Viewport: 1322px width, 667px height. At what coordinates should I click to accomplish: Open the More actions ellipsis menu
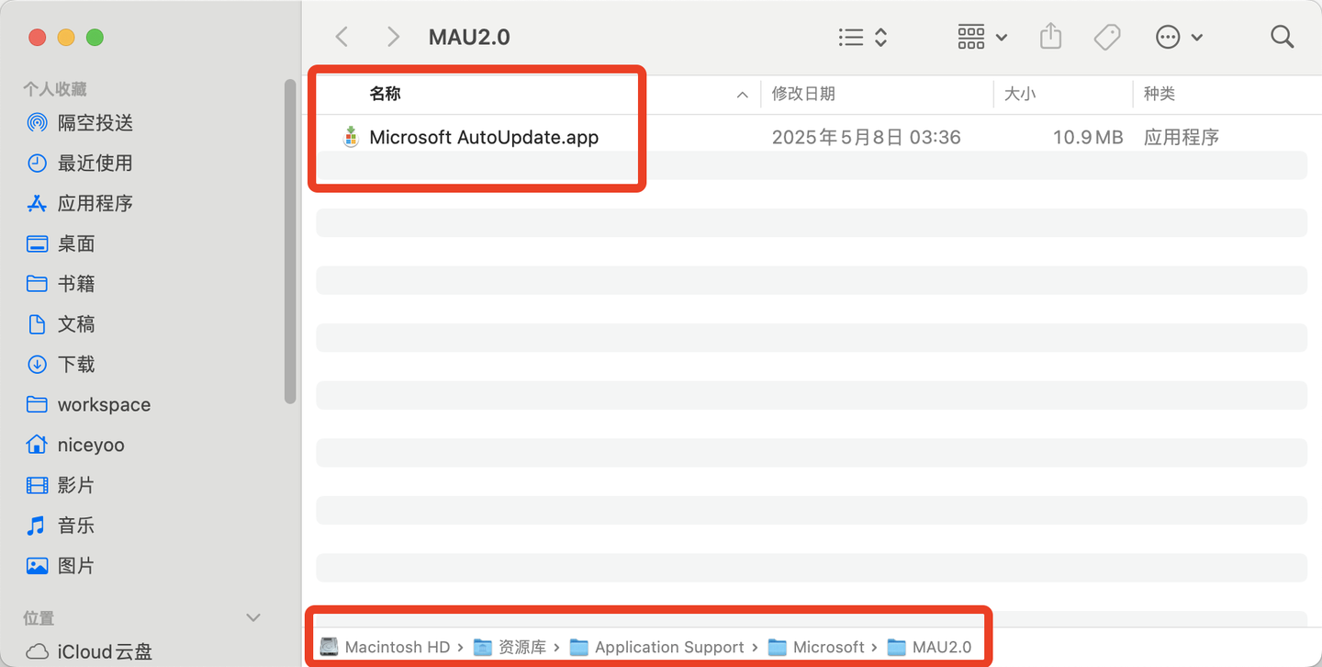(1168, 37)
